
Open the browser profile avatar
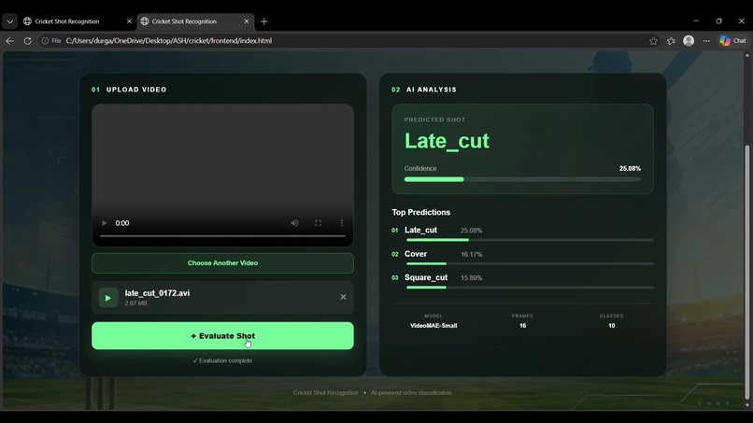[x=689, y=41]
